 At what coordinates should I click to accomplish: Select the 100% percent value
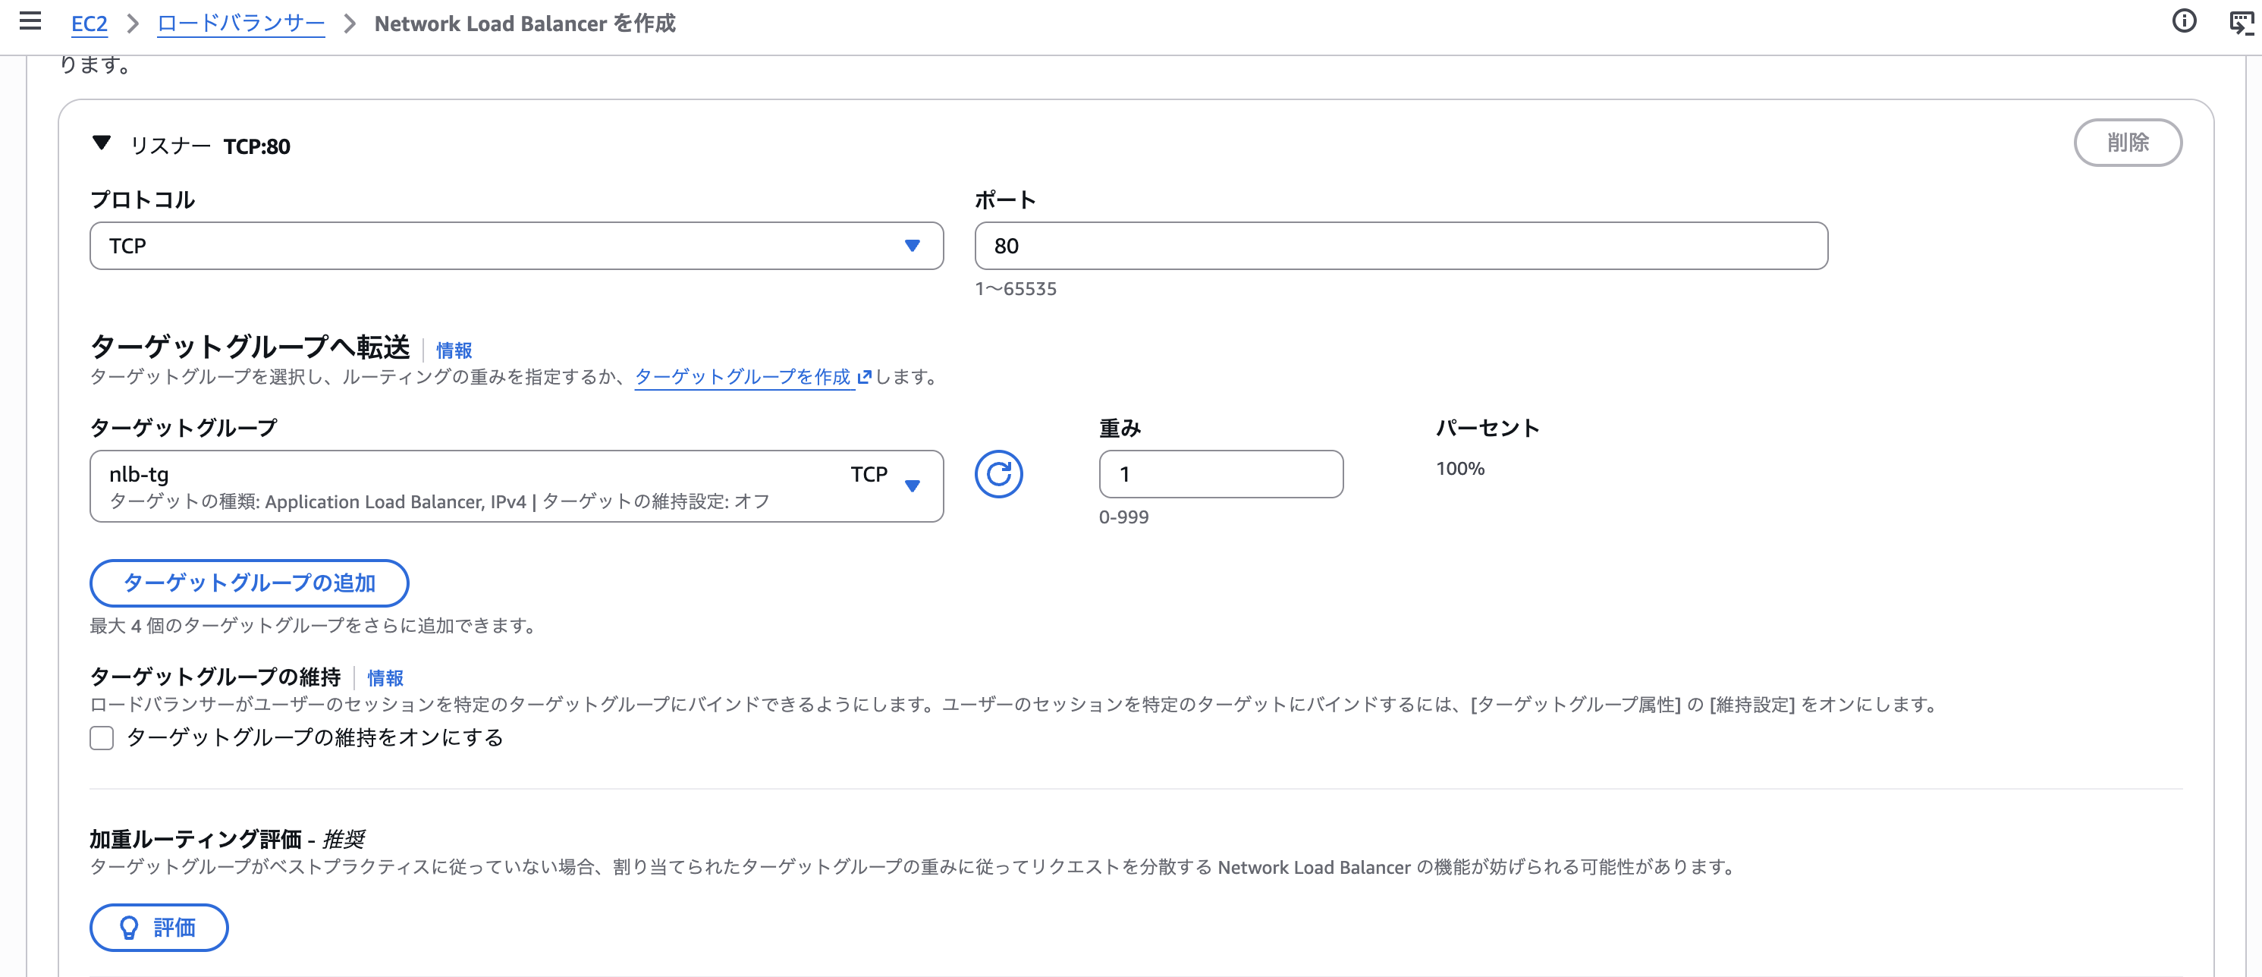1459,469
